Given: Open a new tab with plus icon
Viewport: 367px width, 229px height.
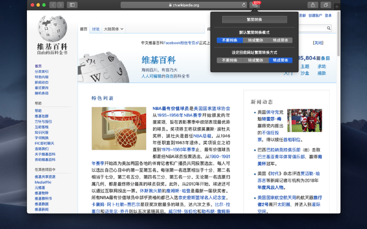Looking at the screenshot, I should click(x=336, y=7).
